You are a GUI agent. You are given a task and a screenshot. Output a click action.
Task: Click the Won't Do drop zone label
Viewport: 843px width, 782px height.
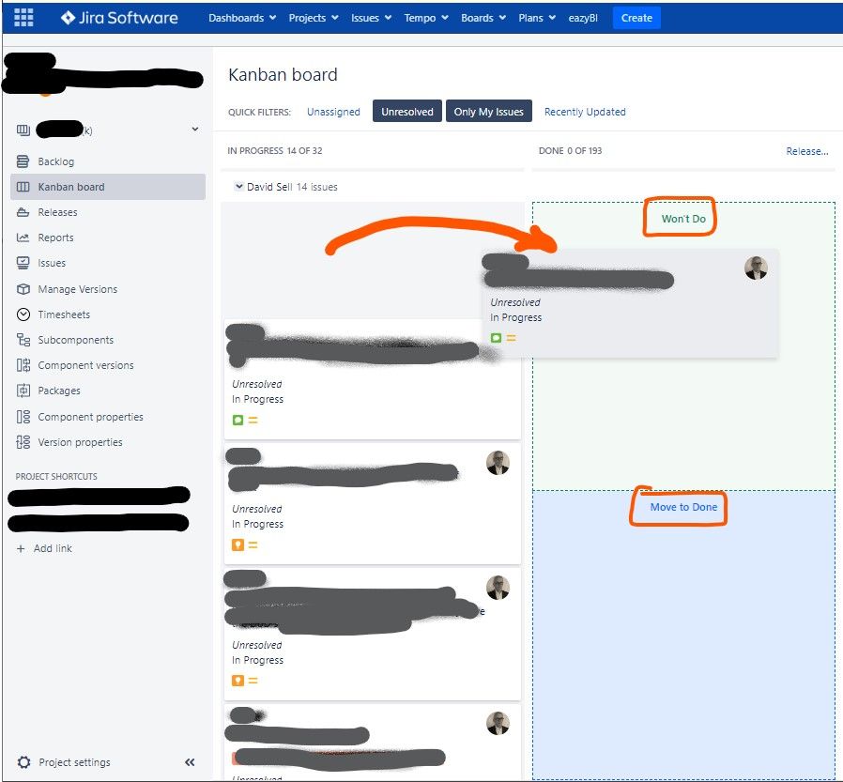coord(683,219)
